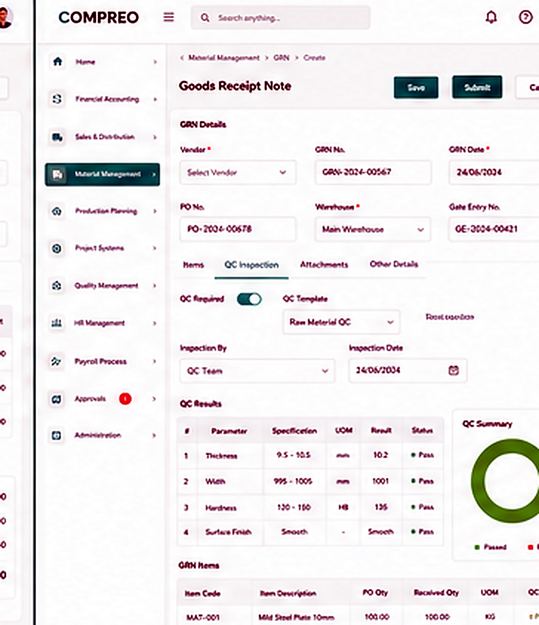This screenshot has width=539, height=625.
Task: Open the Main Warehouse dropdown
Action: [x=373, y=230]
